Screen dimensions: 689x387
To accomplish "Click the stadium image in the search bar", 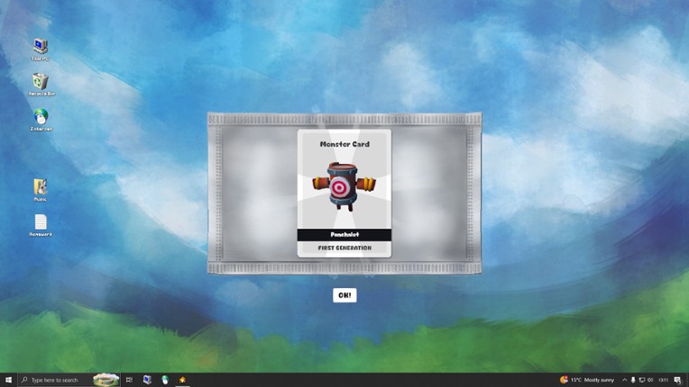I will point(106,380).
